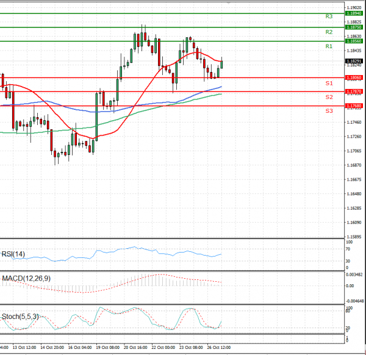Image resolution: width=366 pixels, height=355 pixels.
Task: Click the R1 resistance label
Action: 329,46
